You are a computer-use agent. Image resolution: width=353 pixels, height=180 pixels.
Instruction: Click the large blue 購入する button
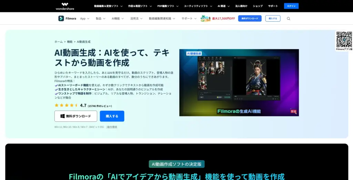[112, 116]
